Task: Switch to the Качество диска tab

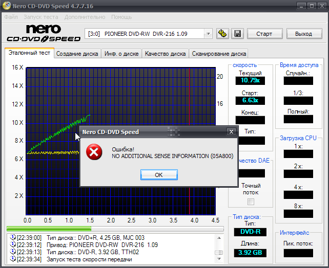Action: pos(165,54)
